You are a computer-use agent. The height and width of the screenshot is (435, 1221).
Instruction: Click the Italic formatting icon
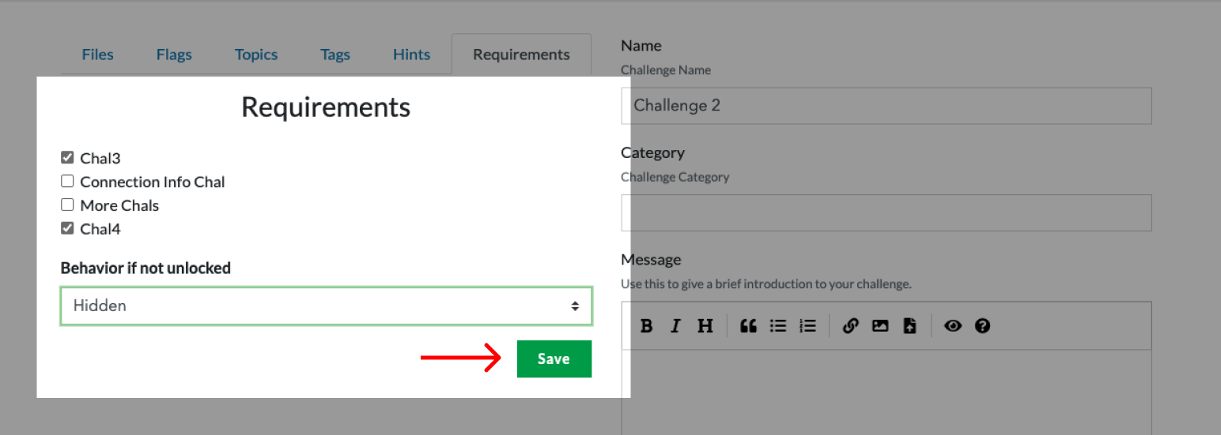[675, 326]
